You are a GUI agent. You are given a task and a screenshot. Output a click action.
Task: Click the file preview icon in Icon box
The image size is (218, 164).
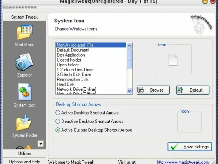173,60
